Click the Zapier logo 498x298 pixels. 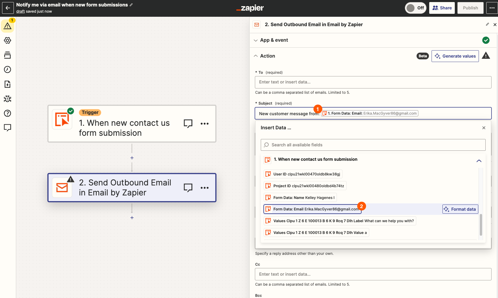pyautogui.click(x=250, y=8)
